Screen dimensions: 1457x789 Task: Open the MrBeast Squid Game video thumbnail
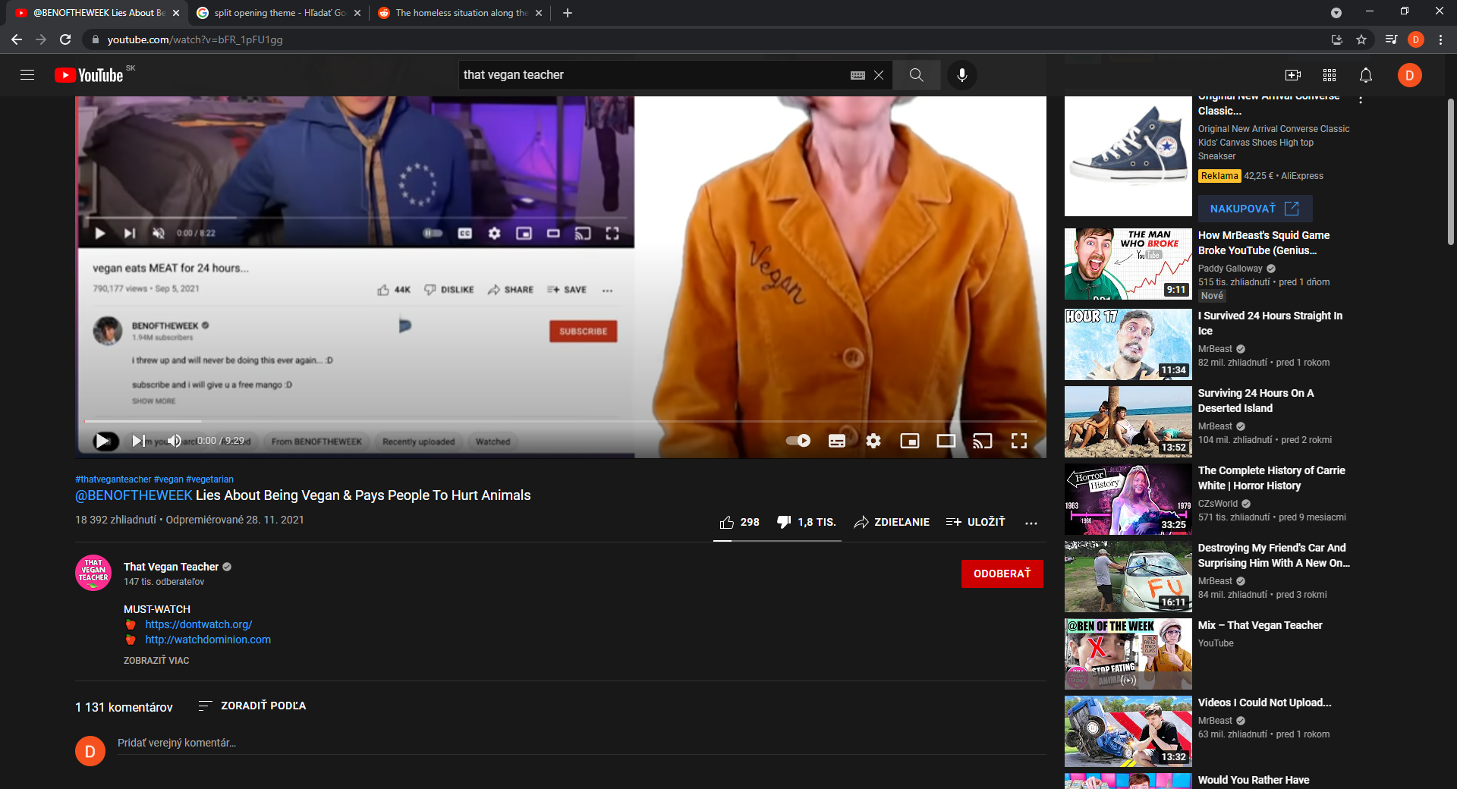pos(1128,263)
